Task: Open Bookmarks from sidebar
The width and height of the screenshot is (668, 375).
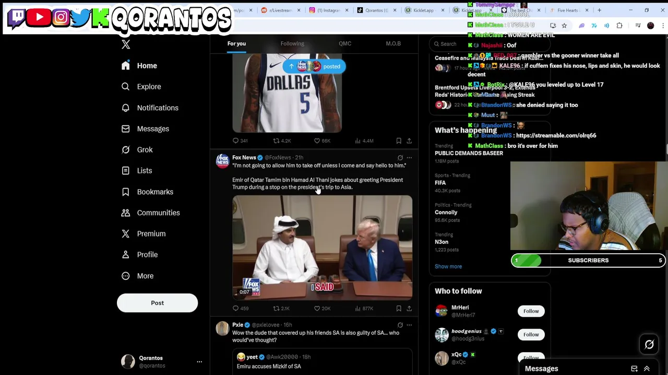Action: tap(147, 192)
